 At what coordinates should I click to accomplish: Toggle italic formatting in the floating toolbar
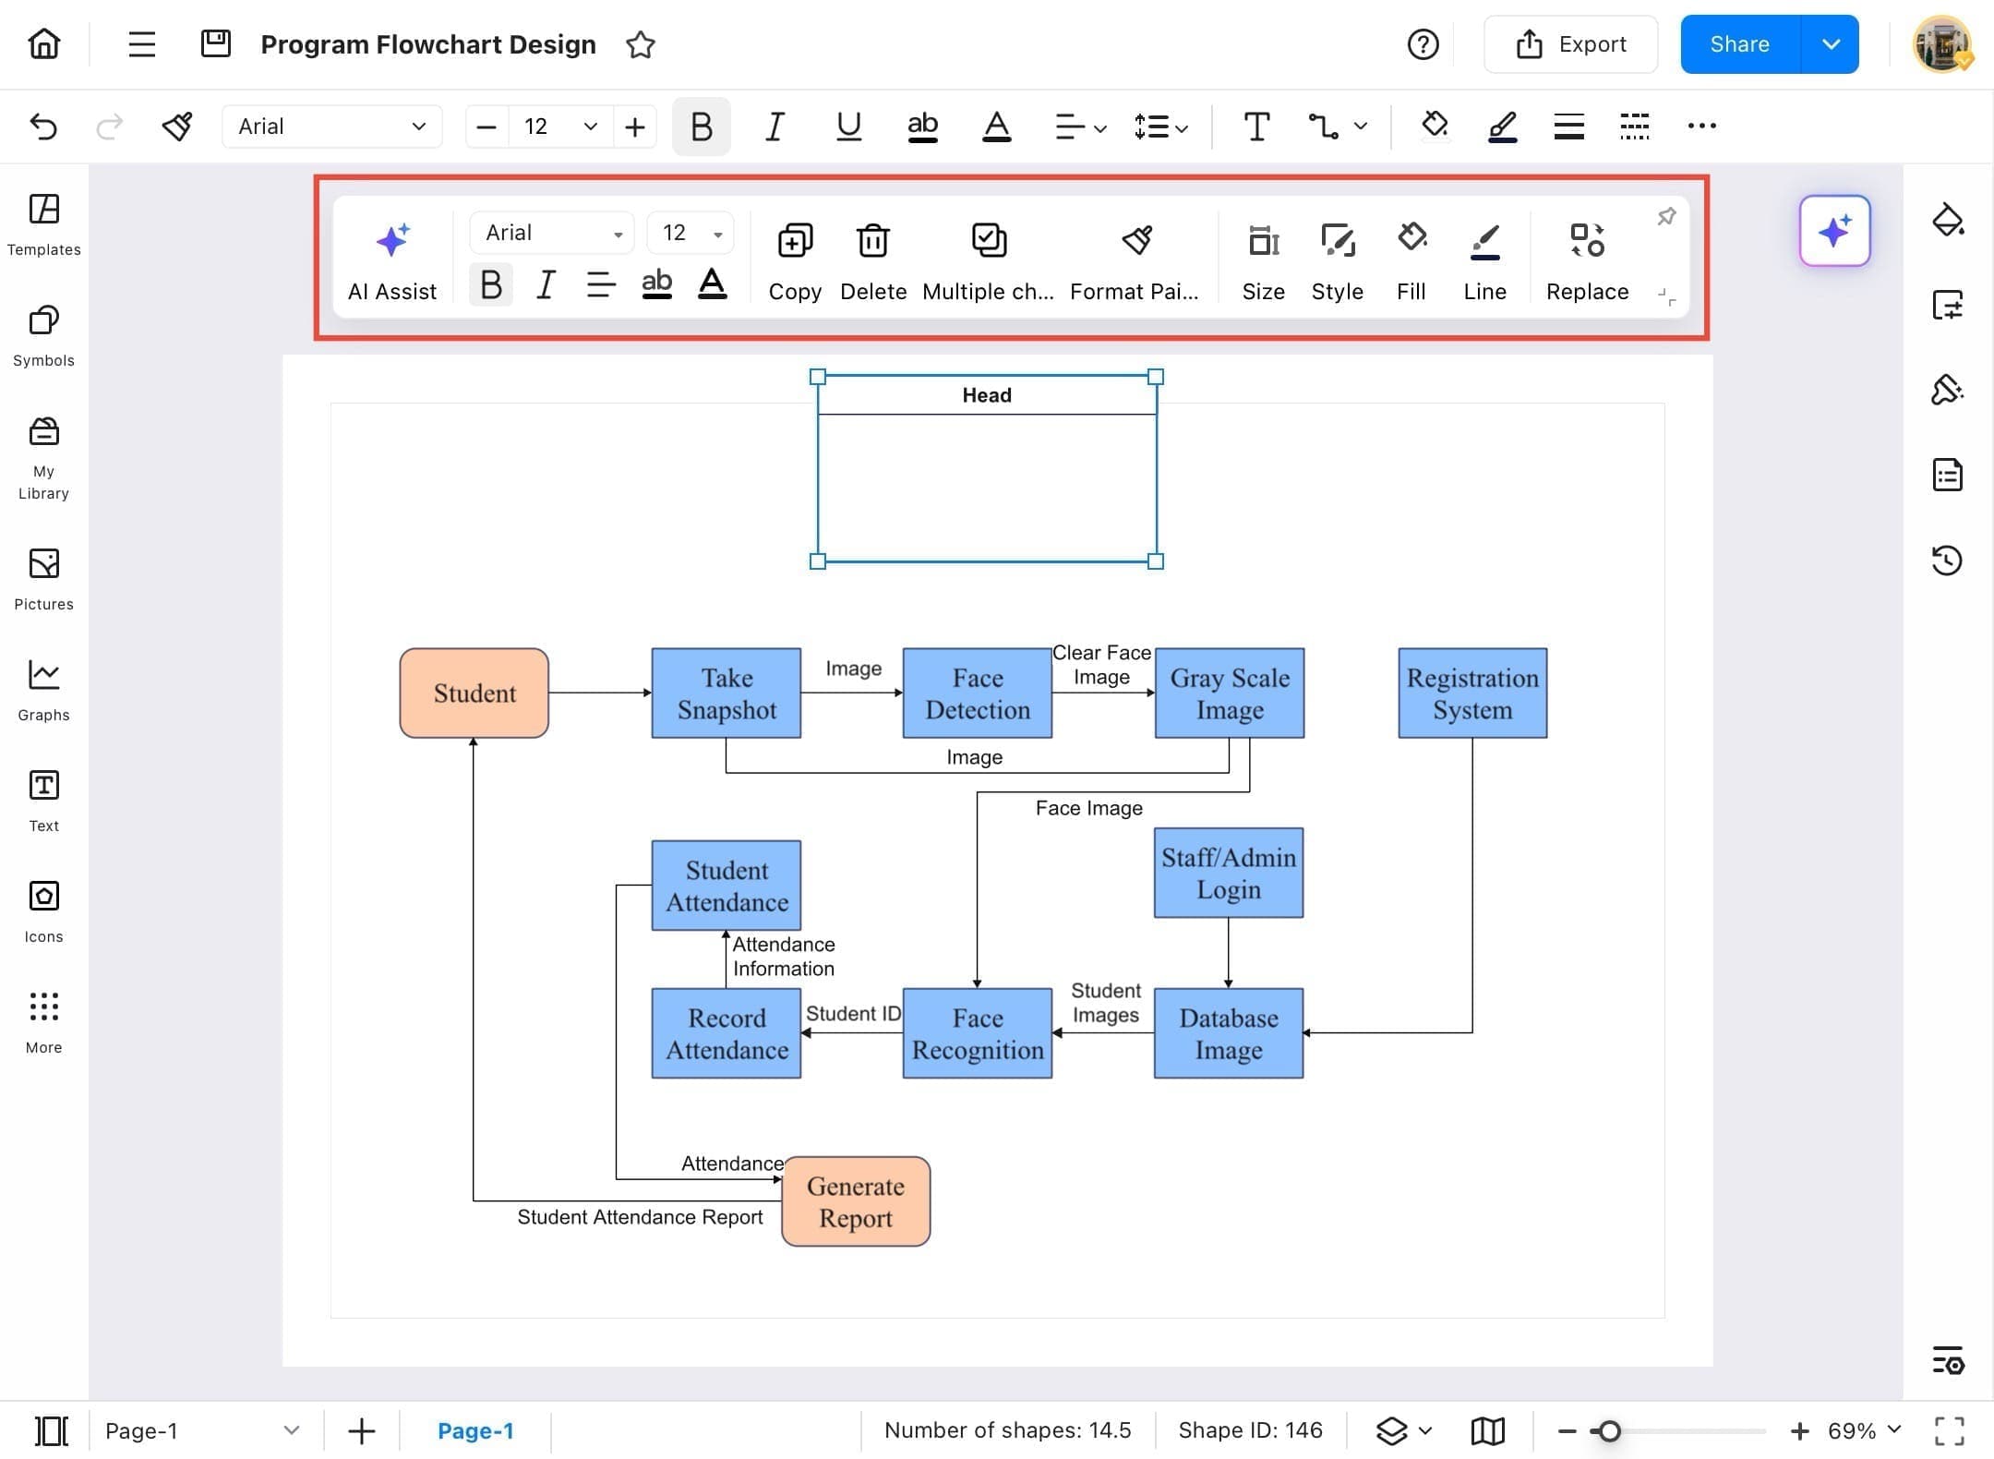(546, 284)
